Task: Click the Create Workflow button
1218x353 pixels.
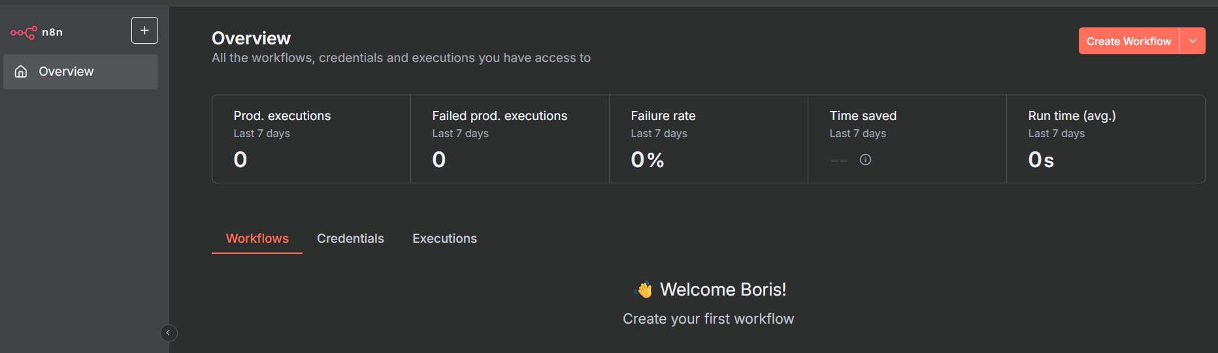Action: (x=1128, y=41)
